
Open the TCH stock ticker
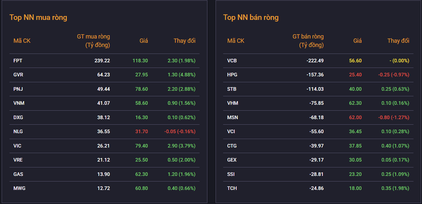pos(232,188)
